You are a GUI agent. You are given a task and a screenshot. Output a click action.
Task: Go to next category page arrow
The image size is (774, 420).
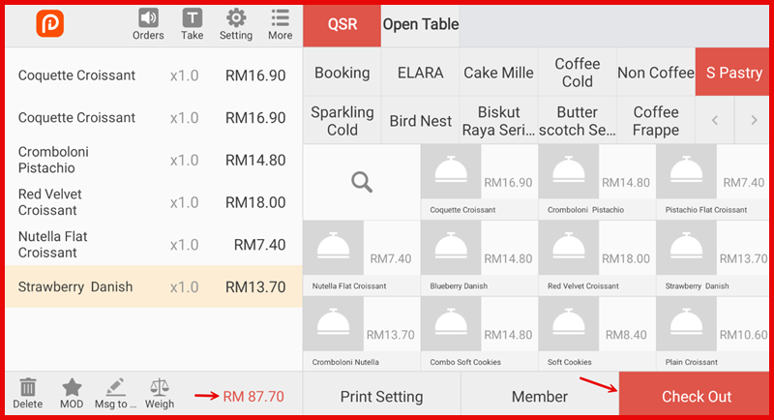click(754, 121)
